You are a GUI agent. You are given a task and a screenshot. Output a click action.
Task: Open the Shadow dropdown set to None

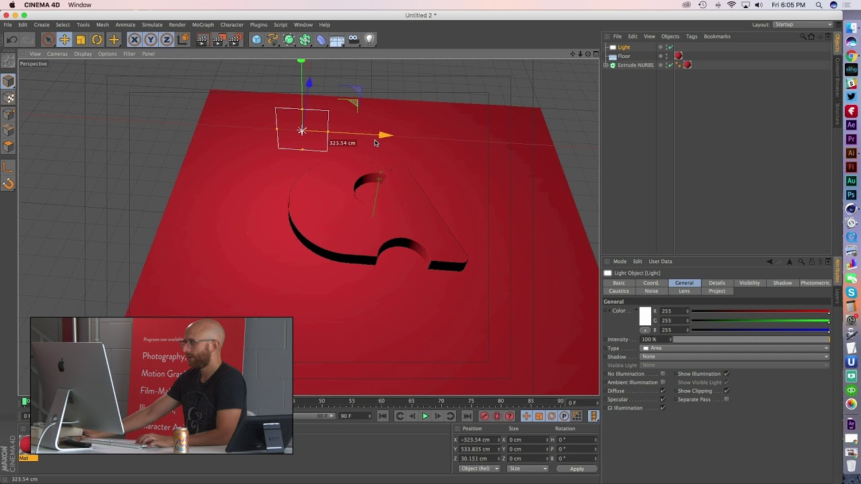pyautogui.click(x=735, y=357)
